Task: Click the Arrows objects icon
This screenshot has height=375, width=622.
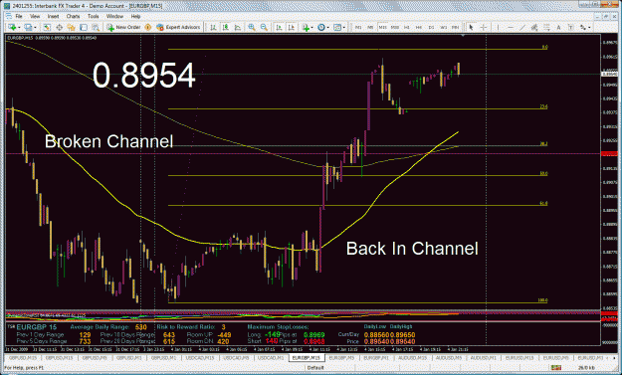Action: 583,27
